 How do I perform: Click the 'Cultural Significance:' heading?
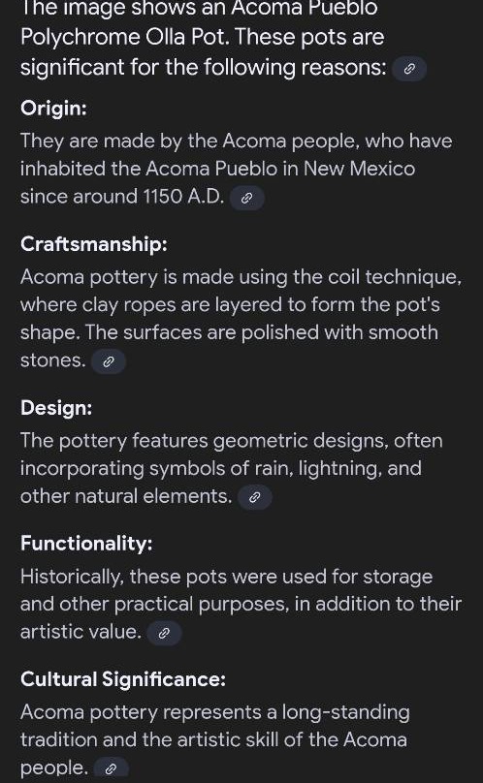[x=123, y=678]
